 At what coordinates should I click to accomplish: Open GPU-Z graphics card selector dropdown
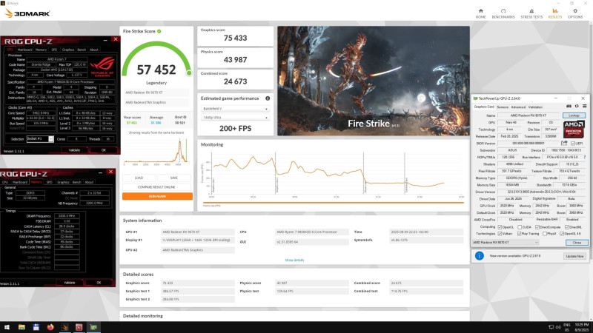point(506,243)
